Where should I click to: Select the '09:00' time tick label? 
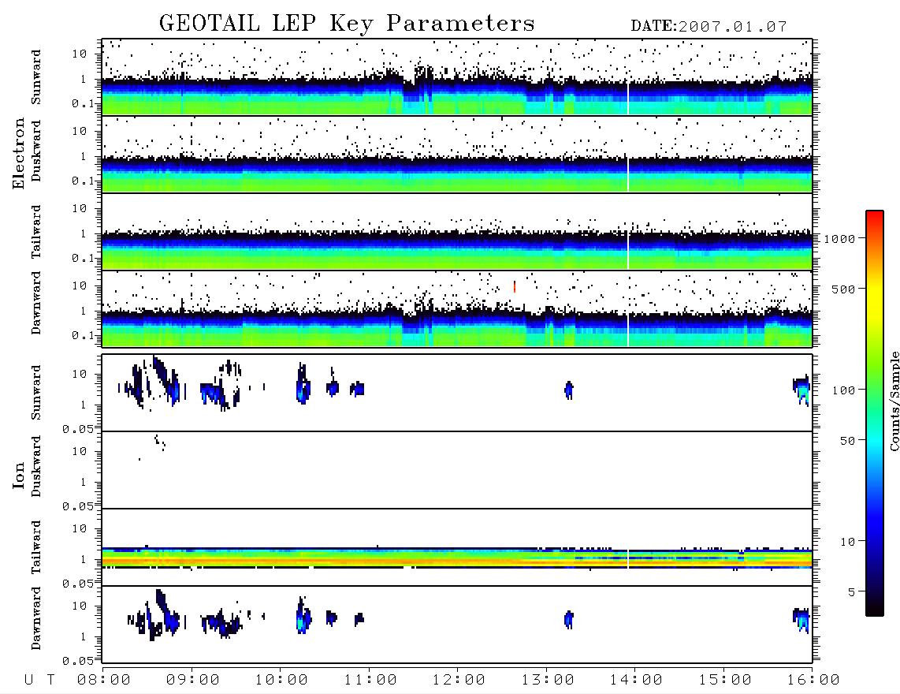click(192, 680)
